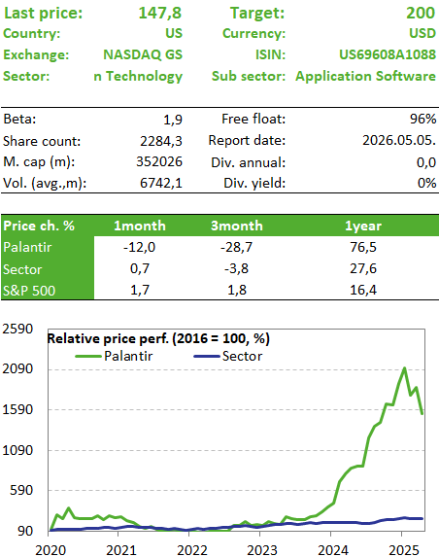Select the y-axis label 1590
The height and width of the screenshot is (557, 439).
[x=17, y=410]
